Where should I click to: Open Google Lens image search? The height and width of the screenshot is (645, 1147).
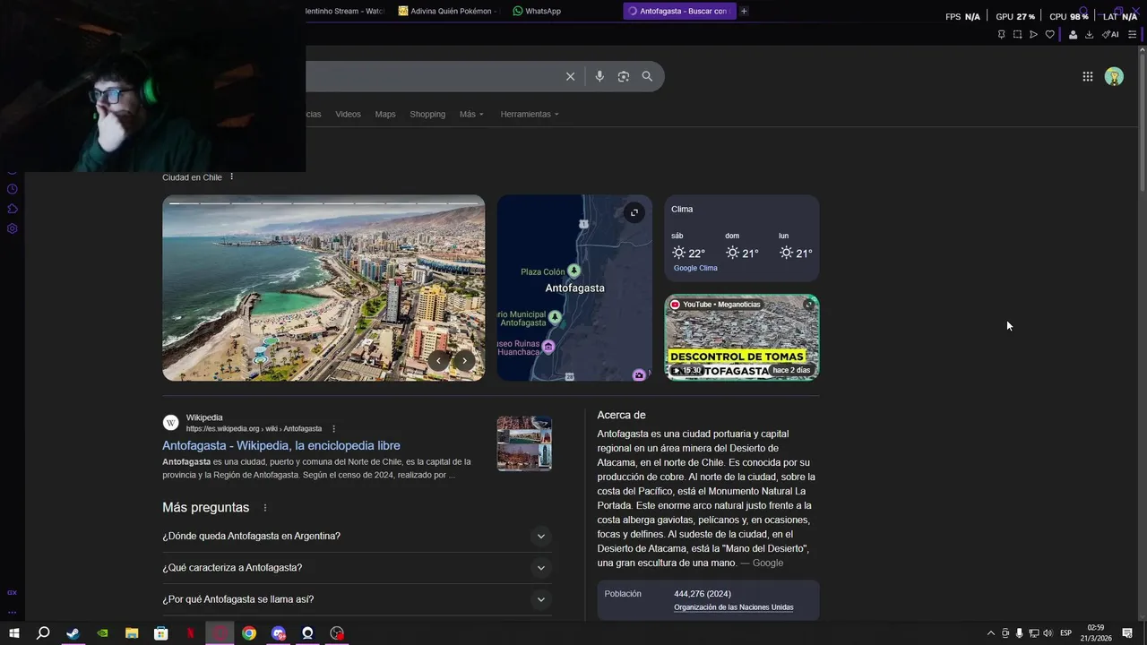click(624, 76)
